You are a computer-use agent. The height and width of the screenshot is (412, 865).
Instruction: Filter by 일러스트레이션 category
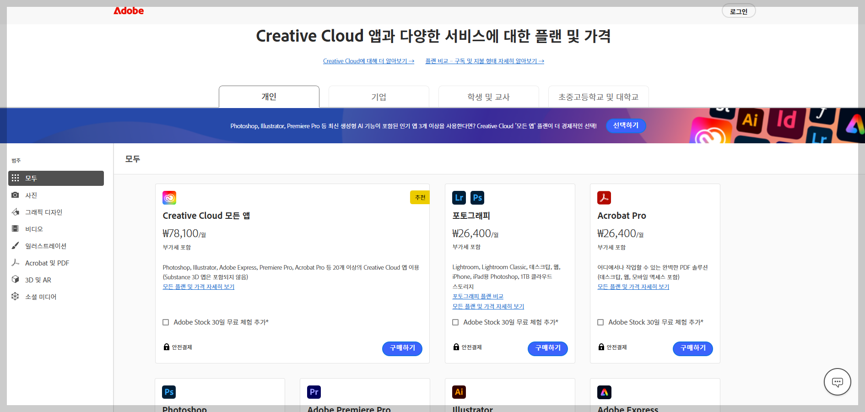[56, 246]
